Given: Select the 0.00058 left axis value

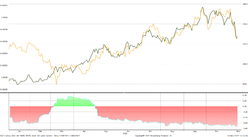Looking at the screenshot, I should point(4,29).
